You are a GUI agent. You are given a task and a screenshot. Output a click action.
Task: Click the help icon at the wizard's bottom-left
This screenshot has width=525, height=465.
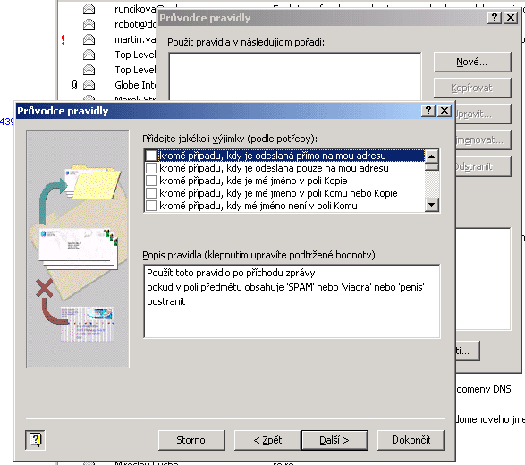(35, 440)
